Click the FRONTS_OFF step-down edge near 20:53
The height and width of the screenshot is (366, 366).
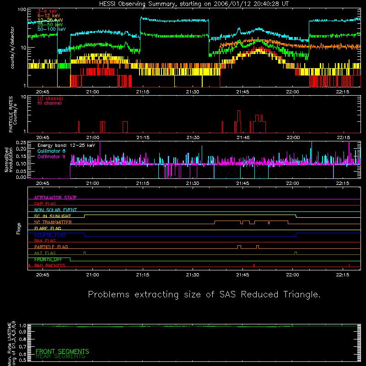70,259
